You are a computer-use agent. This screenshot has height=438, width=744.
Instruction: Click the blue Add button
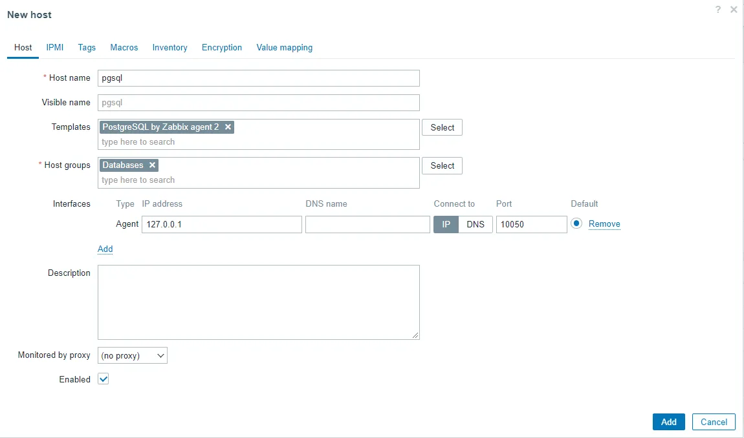click(x=668, y=422)
